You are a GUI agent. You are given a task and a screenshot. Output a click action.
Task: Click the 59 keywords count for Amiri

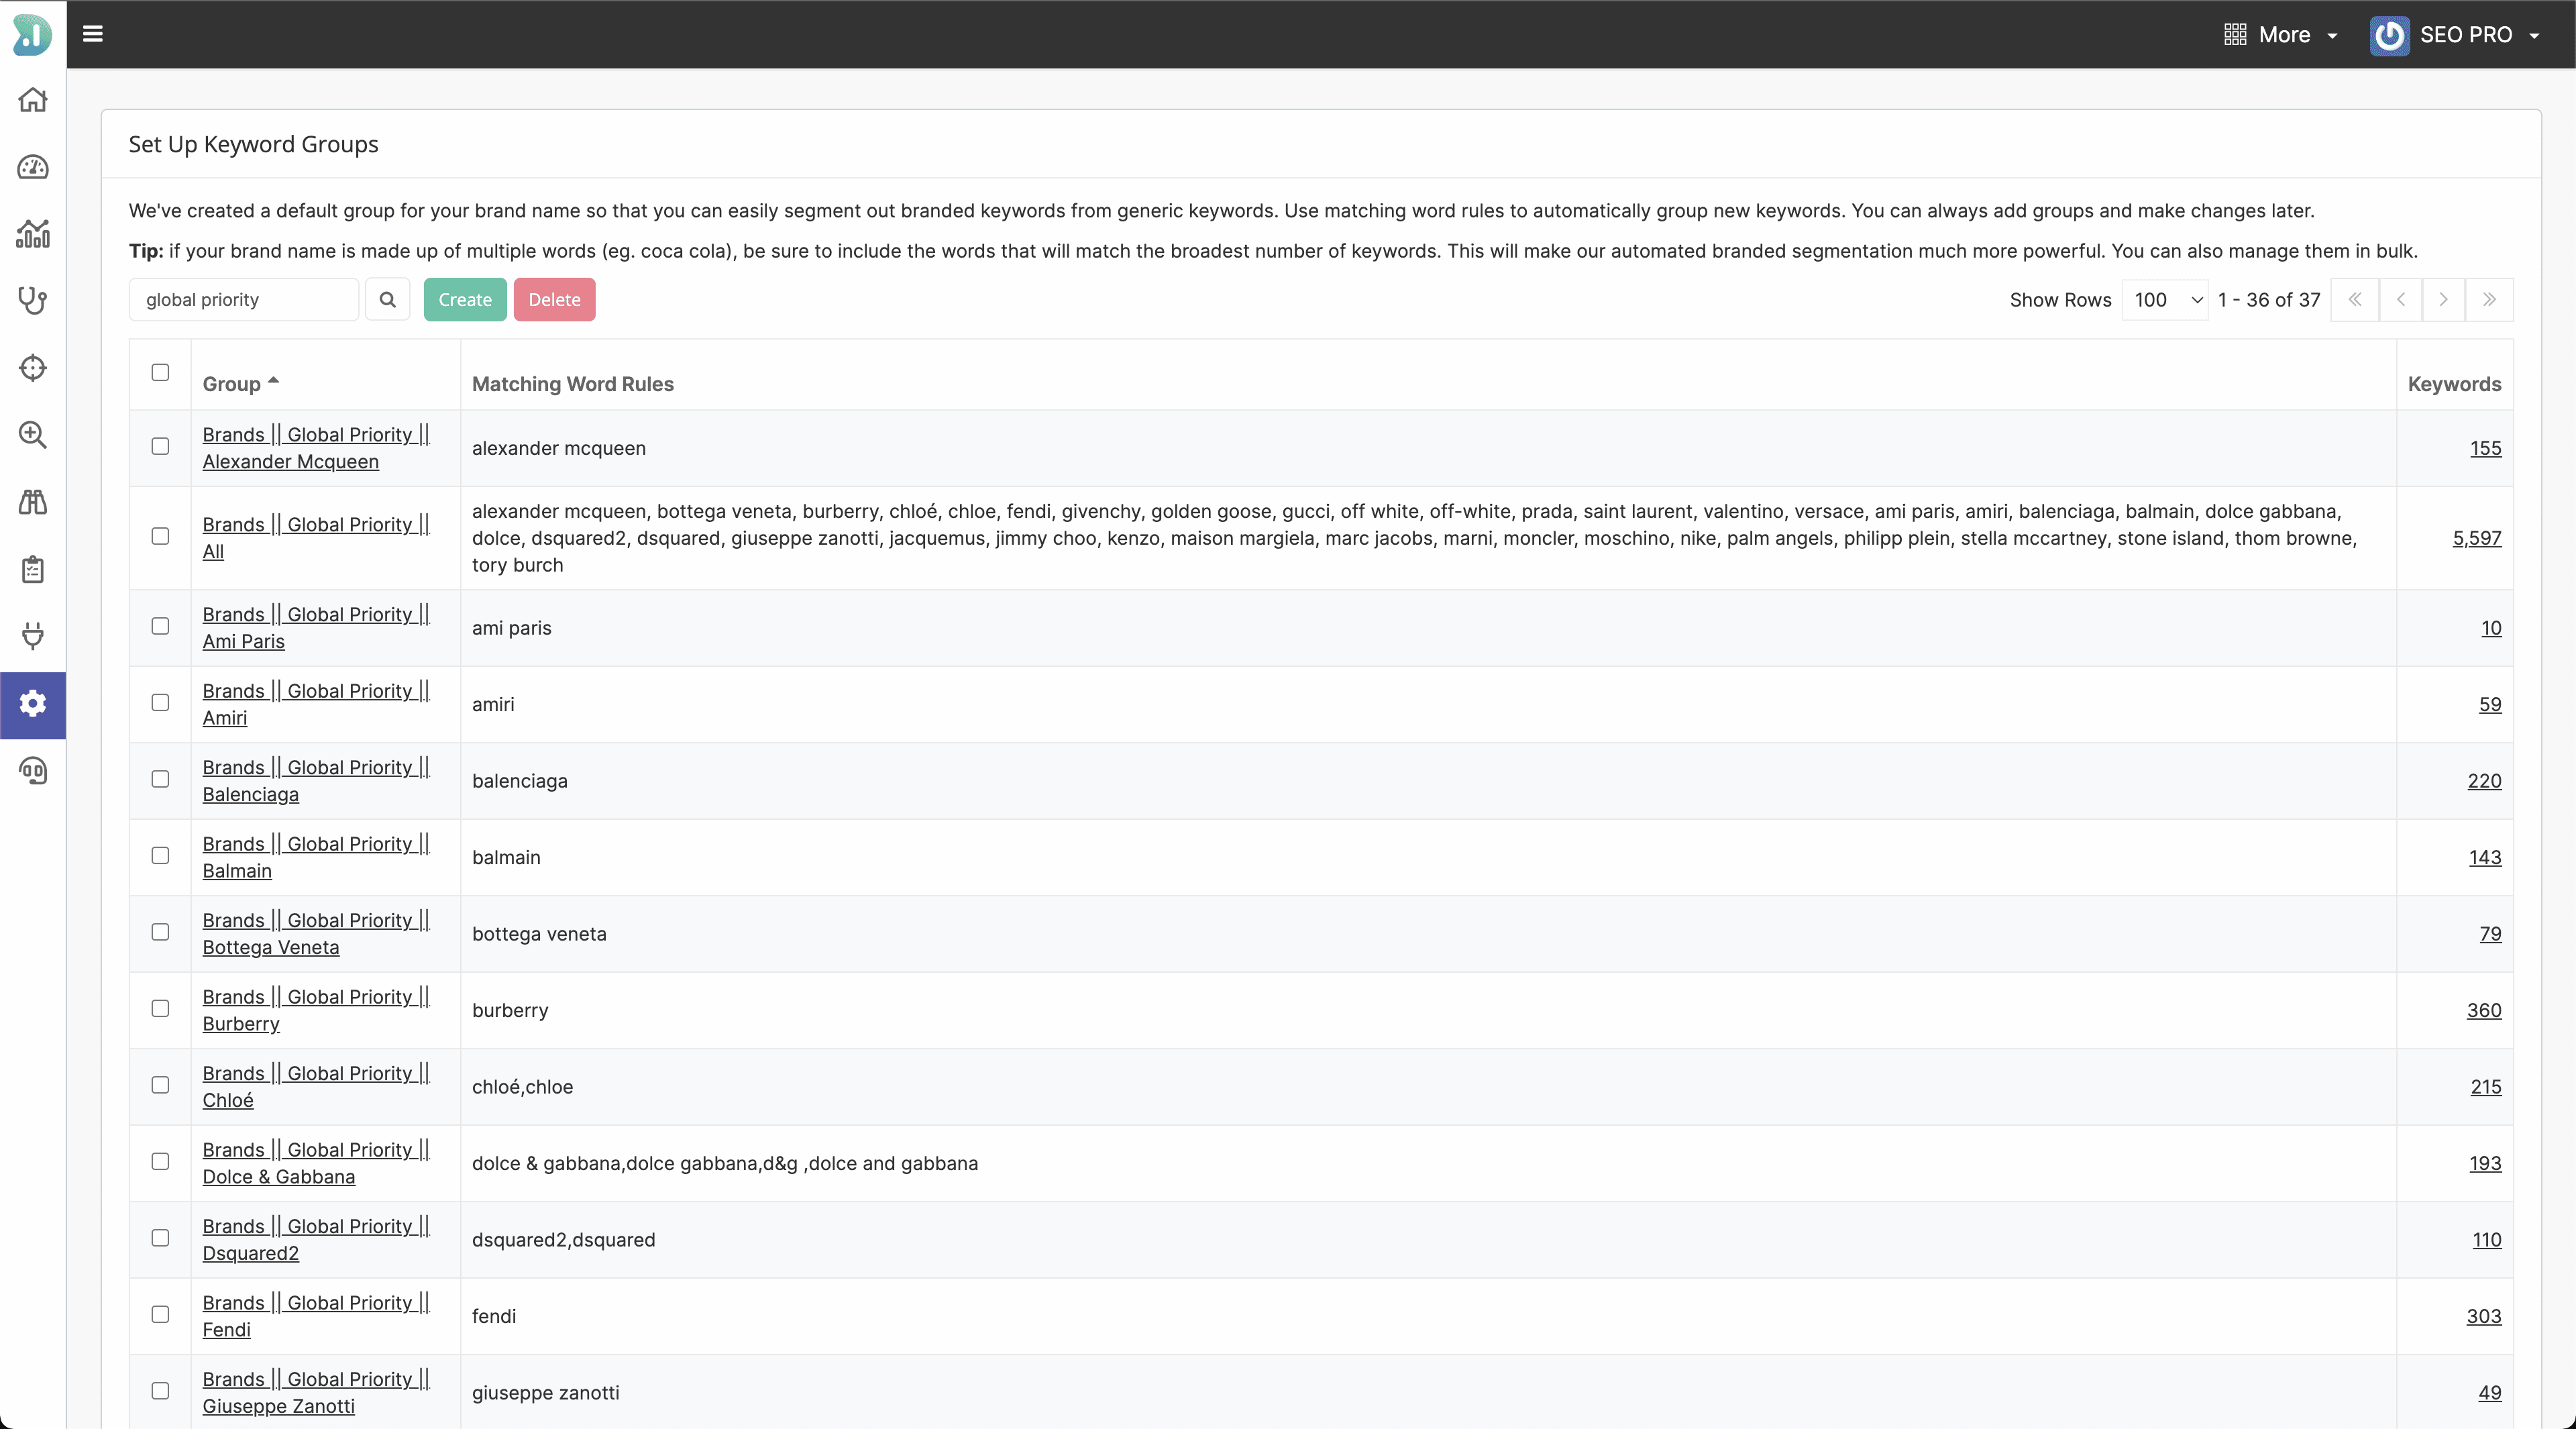[2490, 704]
